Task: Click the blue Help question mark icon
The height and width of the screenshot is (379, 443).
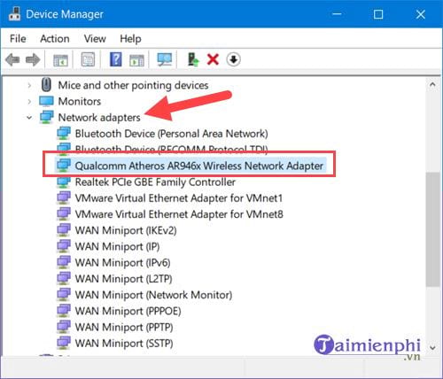Action: tap(116, 59)
